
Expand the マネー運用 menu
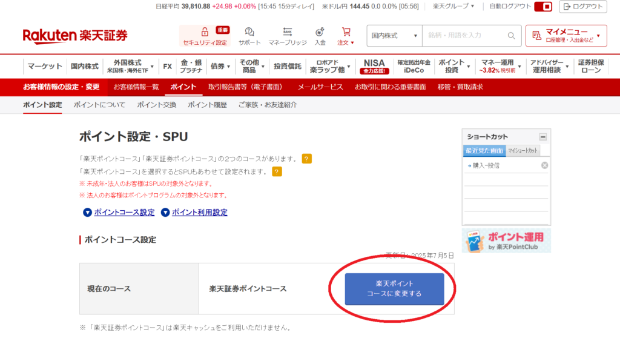(500, 66)
